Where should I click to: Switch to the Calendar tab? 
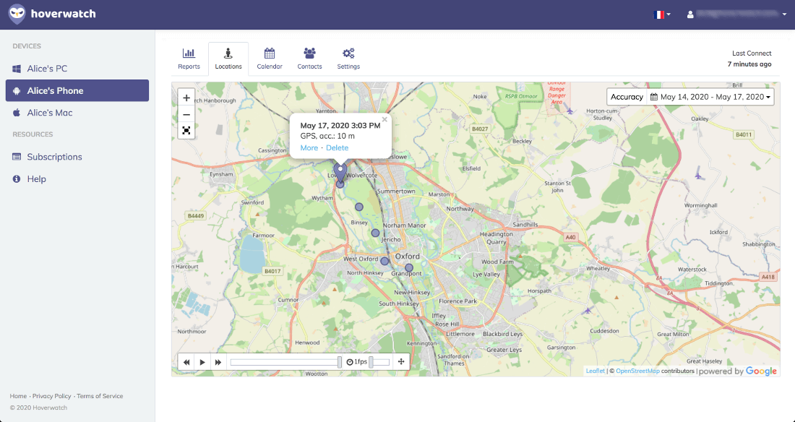pos(270,59)
